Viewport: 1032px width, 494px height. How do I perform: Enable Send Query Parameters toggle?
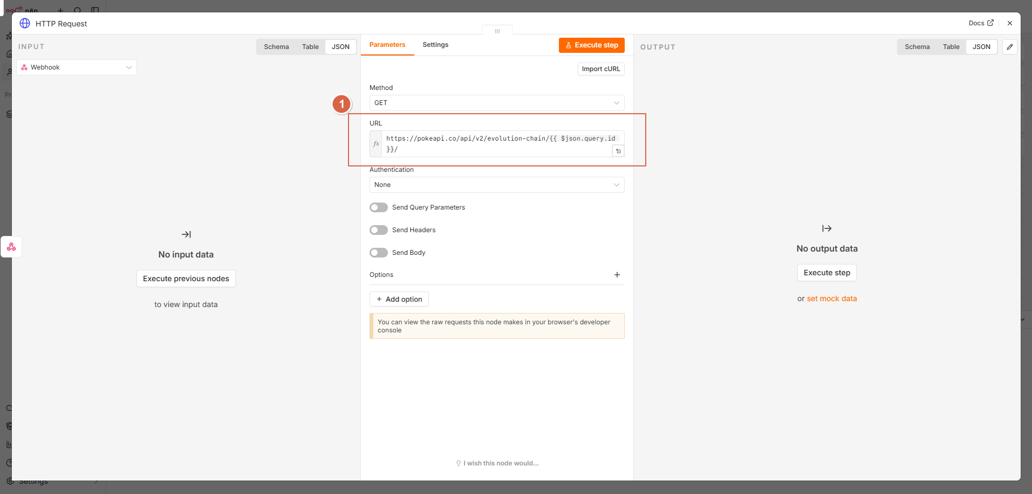[x=379, y=207]
